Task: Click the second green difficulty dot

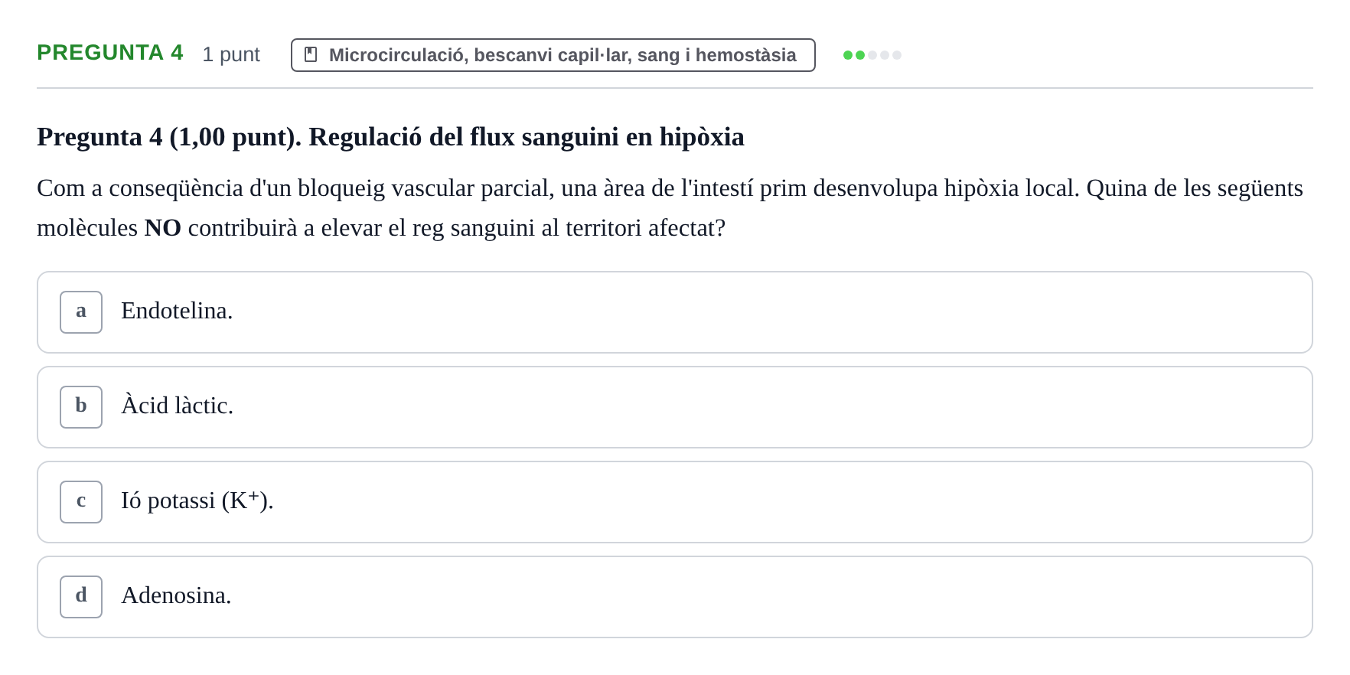Action: click(x=860, y=55)
